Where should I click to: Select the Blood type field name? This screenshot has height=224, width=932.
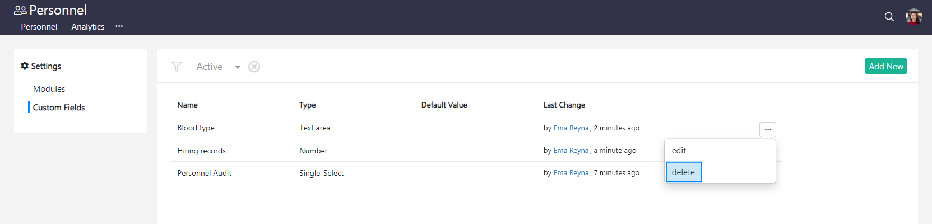(x=196, y=128)
